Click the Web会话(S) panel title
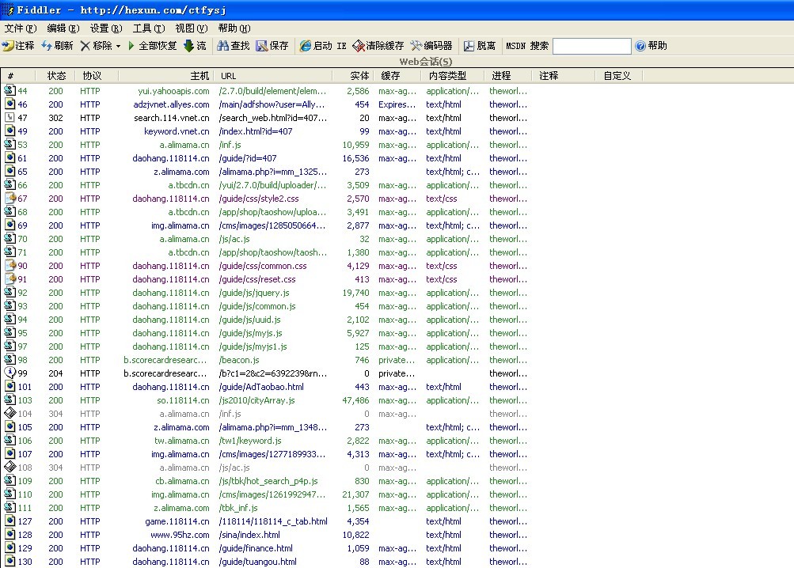 pos(425,62)
